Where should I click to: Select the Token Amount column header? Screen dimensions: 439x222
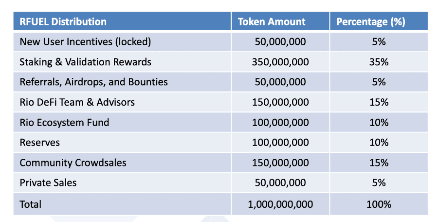coord(280,21)
